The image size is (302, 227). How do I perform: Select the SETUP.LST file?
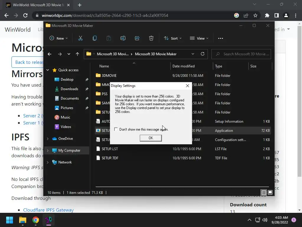pos(110,149)
